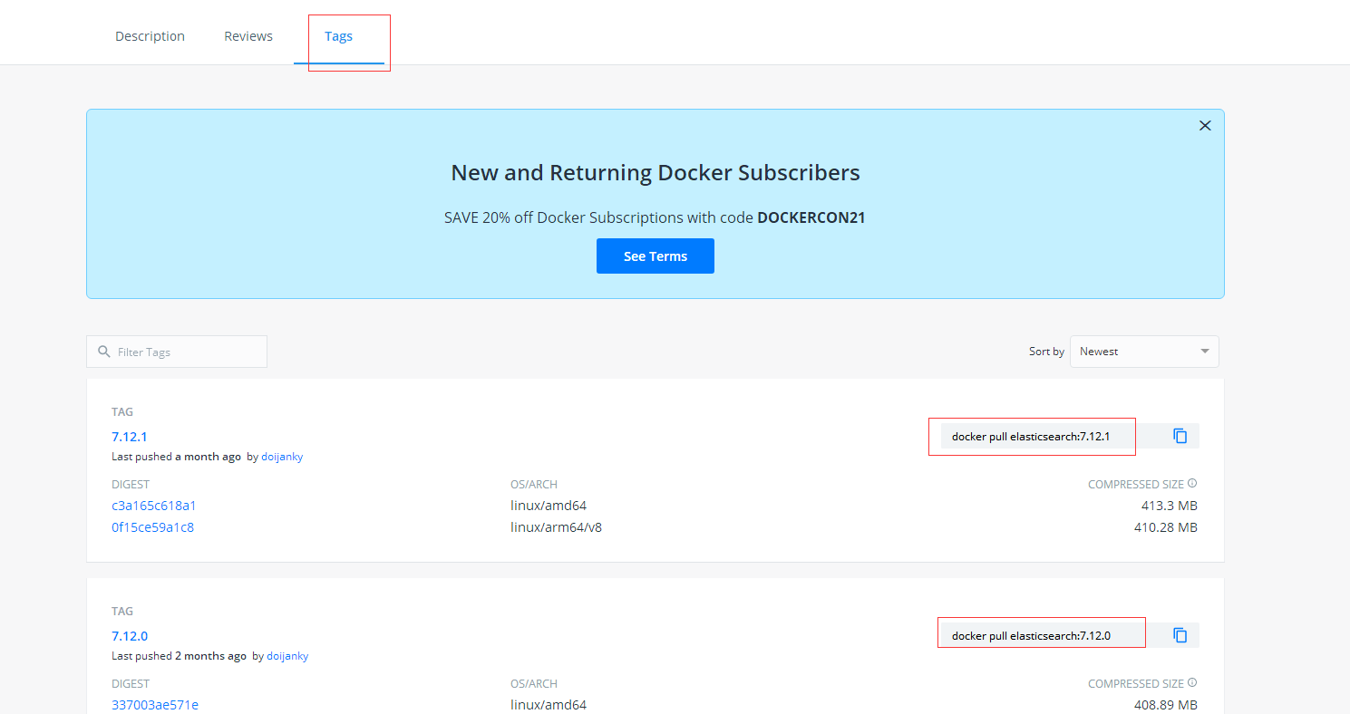
Task: Click linux/arm64/v8 architecture text
Action: coord(556,527)
